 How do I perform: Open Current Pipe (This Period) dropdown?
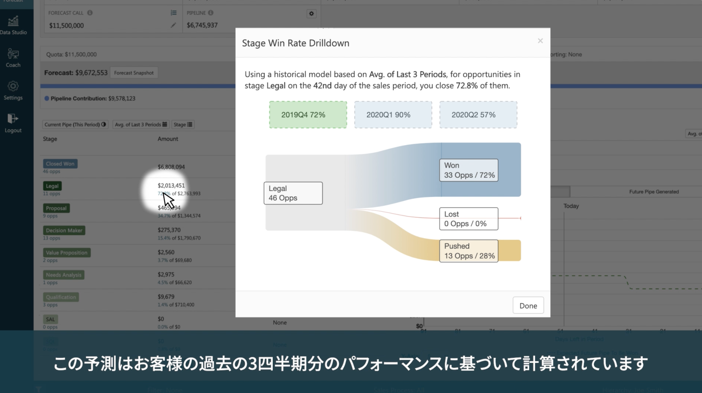(x=75, y=125)
